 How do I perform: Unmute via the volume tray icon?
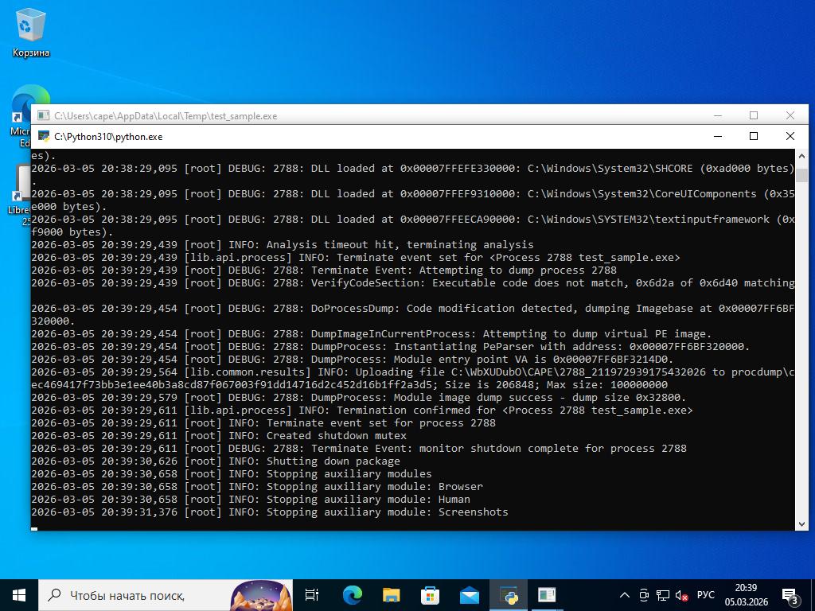(681, 594)
